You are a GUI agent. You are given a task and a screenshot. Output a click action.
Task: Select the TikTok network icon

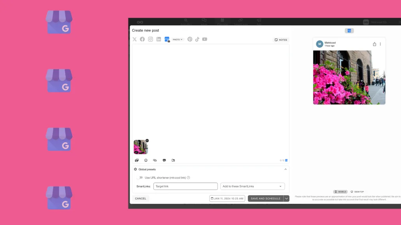(197, 39)
